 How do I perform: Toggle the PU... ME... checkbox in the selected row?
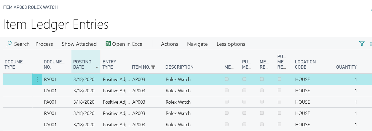[x=244, y=79]
